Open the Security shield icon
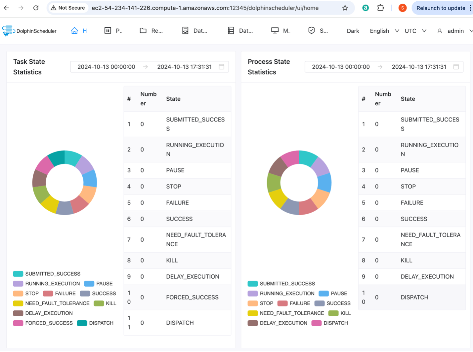The height and width of the screenshot is (352, 473). [311, 31]
